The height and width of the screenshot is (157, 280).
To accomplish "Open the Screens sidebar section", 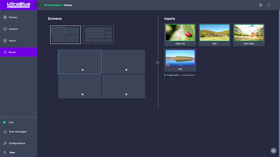I will [x=13, y=29].
